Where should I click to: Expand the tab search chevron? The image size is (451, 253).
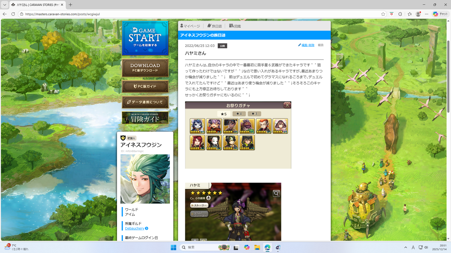click(x=5, y=5)
